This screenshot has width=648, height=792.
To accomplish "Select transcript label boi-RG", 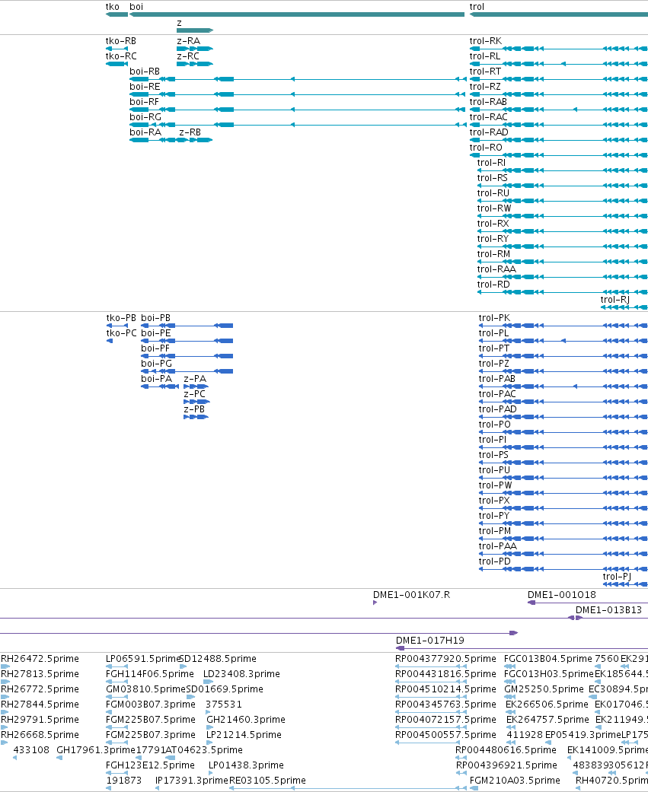I will [145, 116].
